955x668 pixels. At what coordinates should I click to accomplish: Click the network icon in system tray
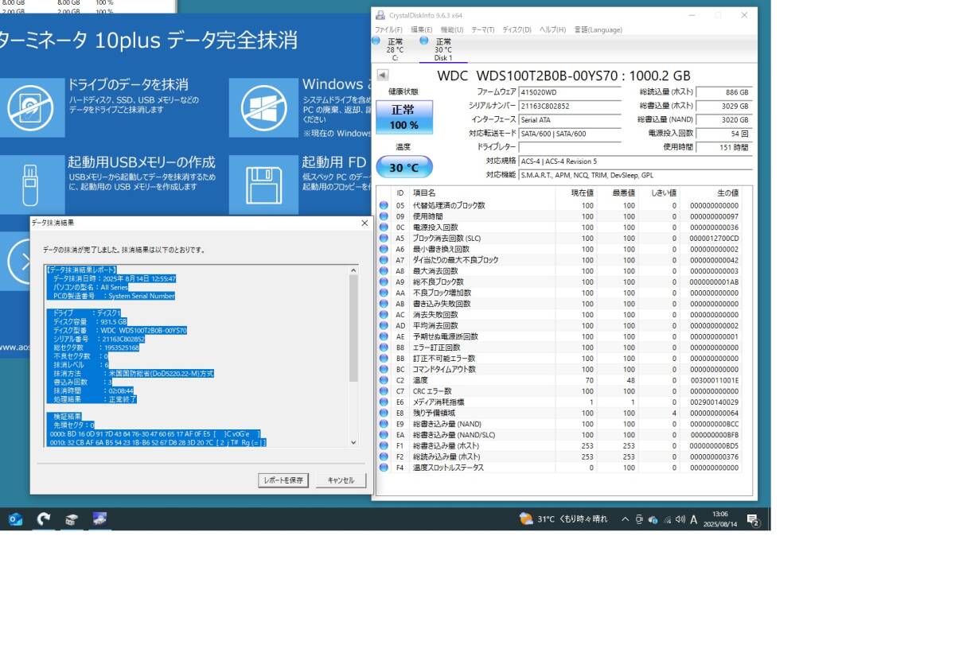[667, 519]
